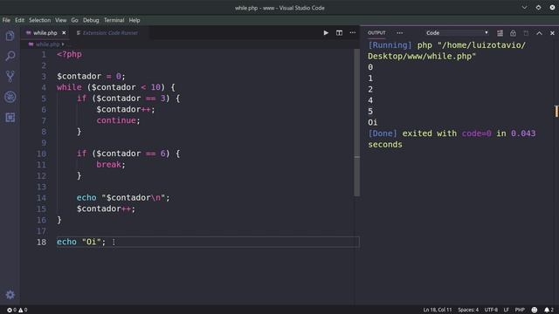Open the Source Control view
This screenshot has width=559, height=314.
click(10, 76)
